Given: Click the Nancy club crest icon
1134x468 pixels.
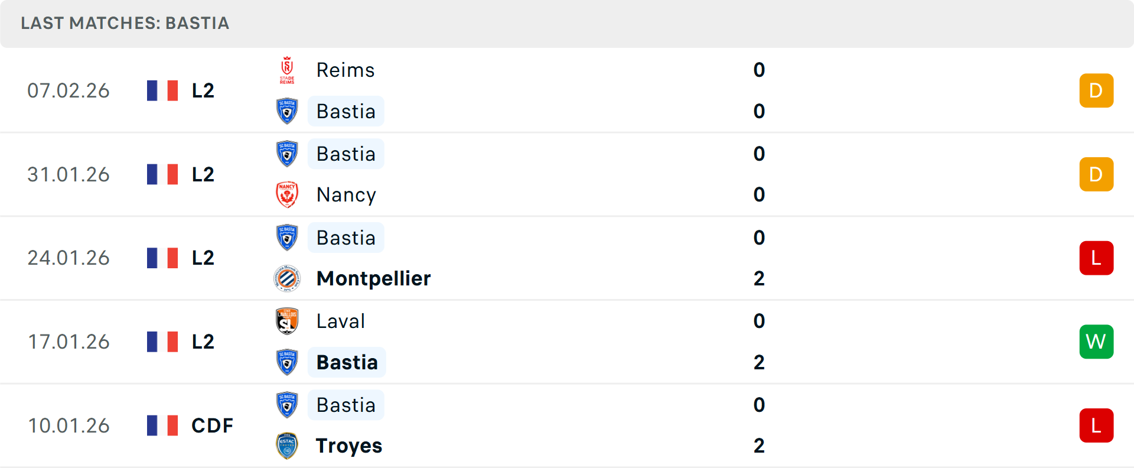Looking at the screenshot, I should pyautogui.click(x=286, y=194).
